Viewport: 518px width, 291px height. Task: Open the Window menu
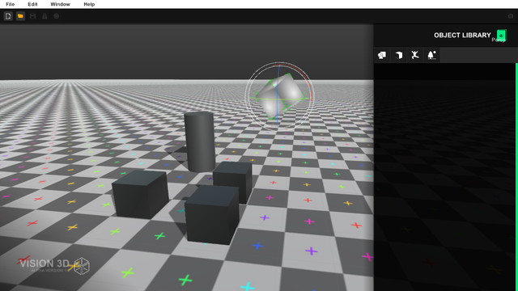60,4
